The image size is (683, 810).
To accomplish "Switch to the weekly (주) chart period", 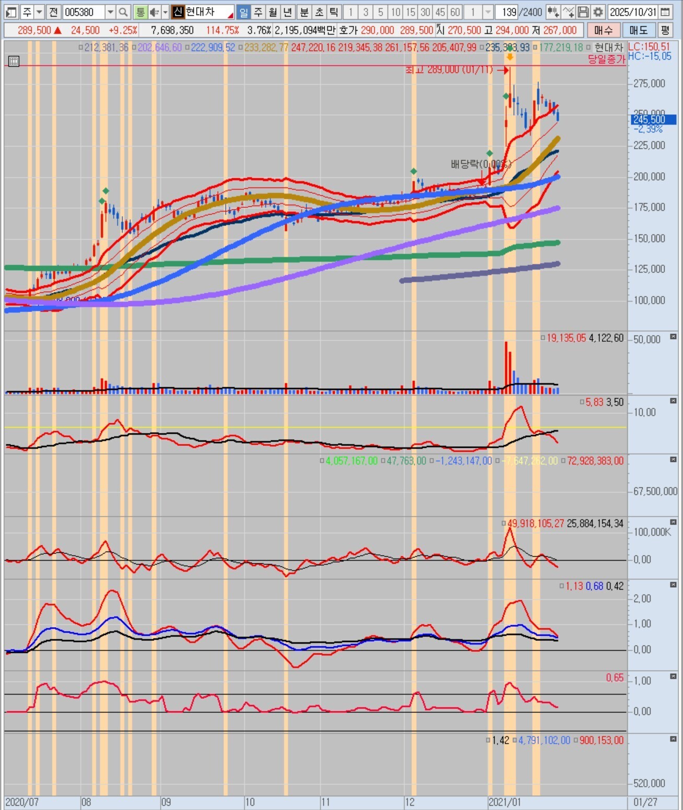I will [x=258, y=12].
